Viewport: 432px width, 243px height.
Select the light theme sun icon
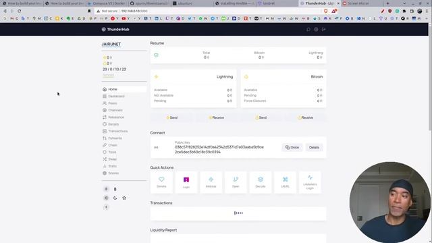pos(106,198)
